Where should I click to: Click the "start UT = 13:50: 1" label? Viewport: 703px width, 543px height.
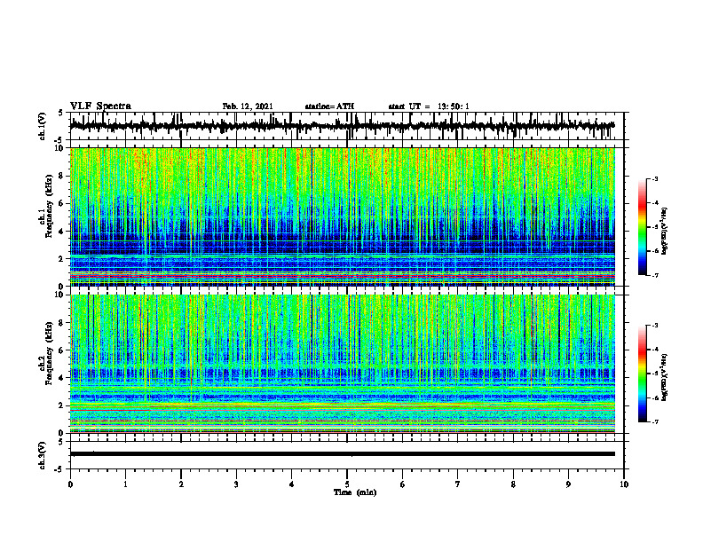(429, 106)
